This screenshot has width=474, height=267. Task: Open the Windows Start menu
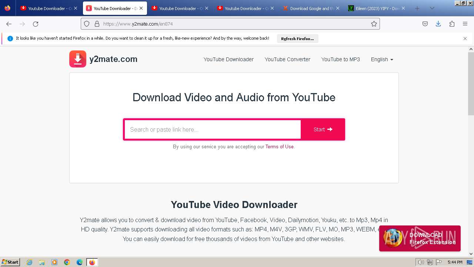pos(10,262)
